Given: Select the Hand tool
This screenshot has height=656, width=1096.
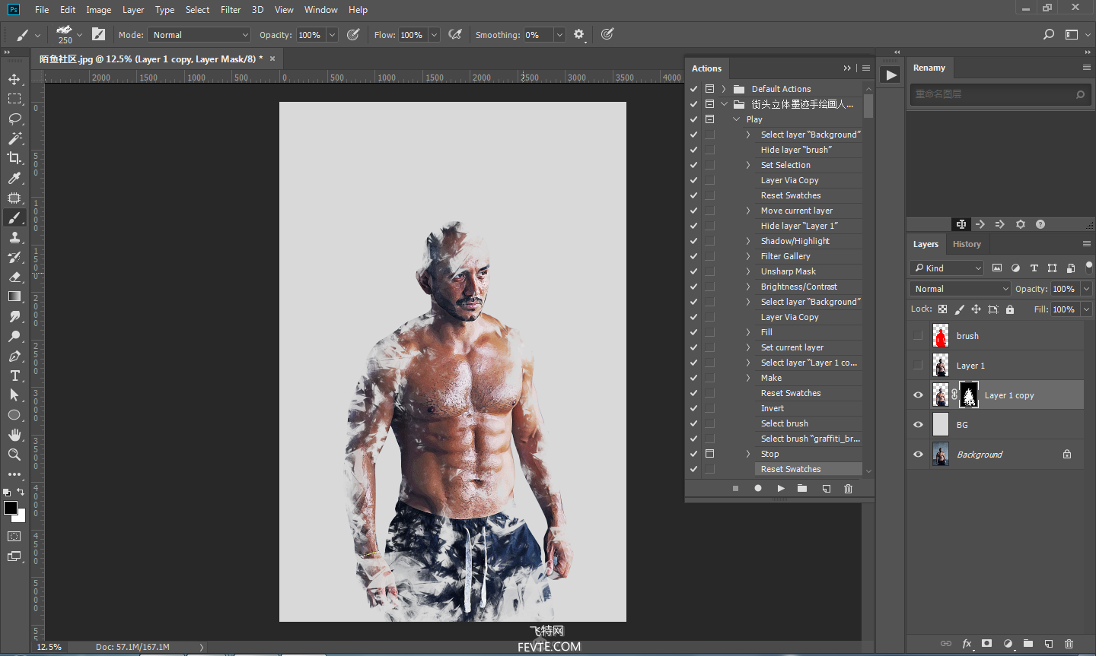Looking at the screenshot, I should pyautogui.click(x=14, y=435).
